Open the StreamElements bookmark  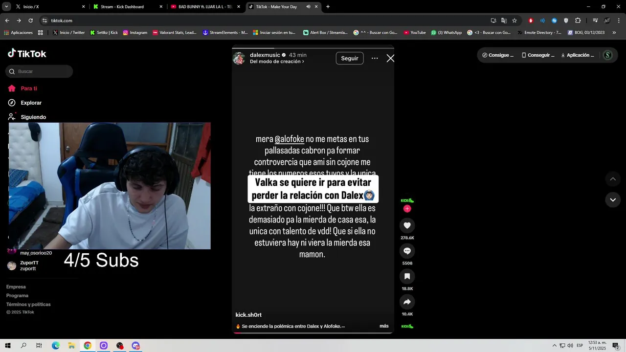coord(225,33)
